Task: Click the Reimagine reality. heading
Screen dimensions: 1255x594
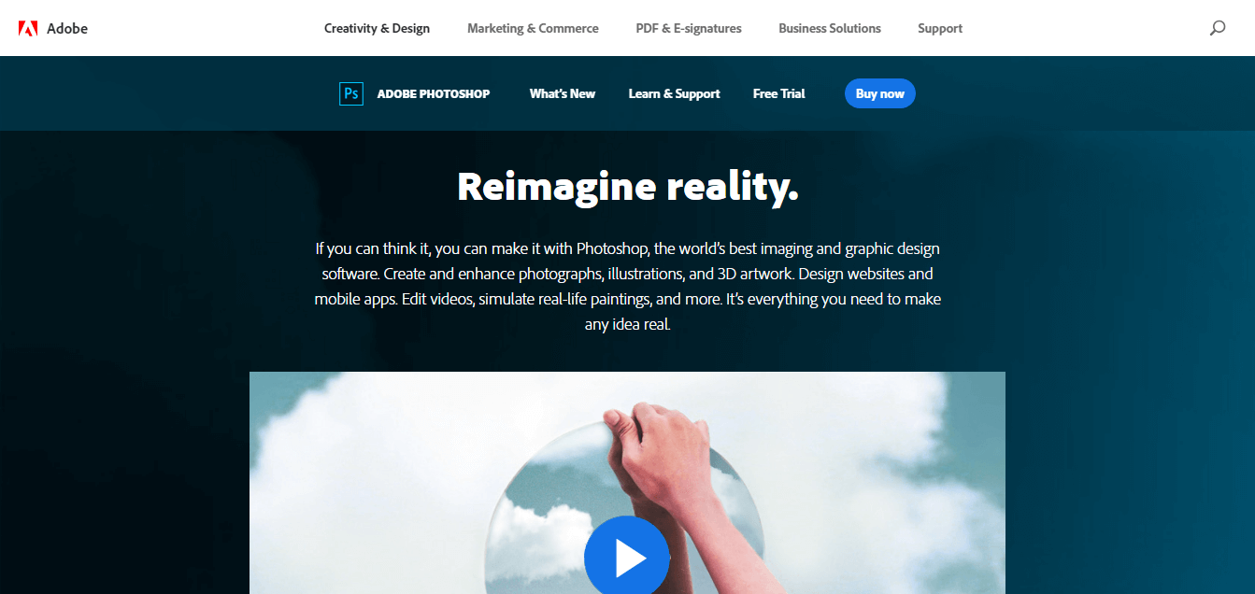Action: (628, 187)
